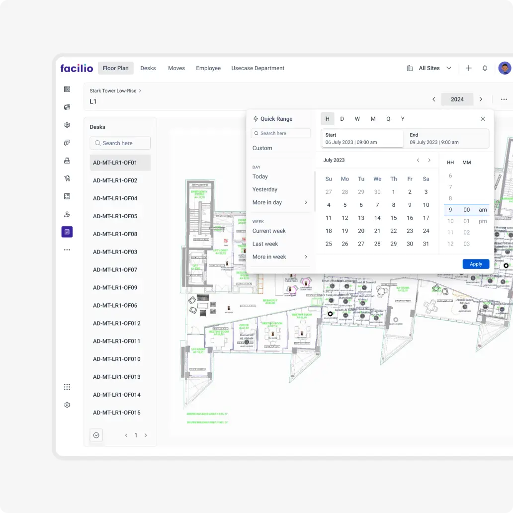Viewport: 513px width, 513px height.
Task: Select desk AD-MT-LR1-OF015
Action: tap(120, 413)
